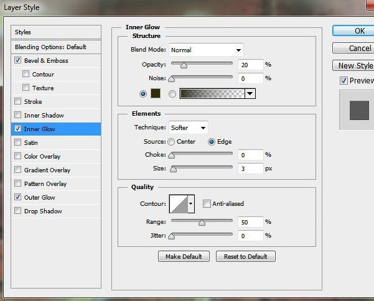This screenshot has width=374, height=301.
Task: Select the Pattern Overlay row label
Action: (x=45, y=183)
